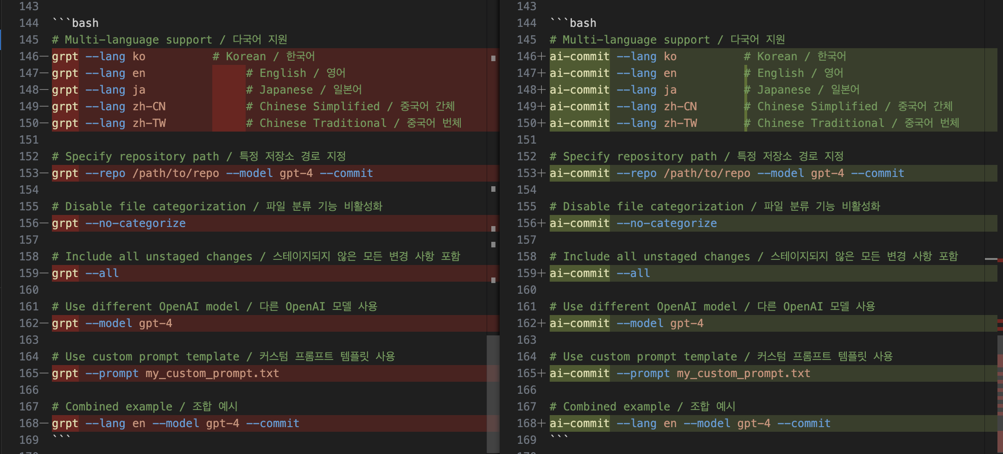
Task: Click "# Chinese Simplified" comment in right pane
Action: tap(811, 107)
